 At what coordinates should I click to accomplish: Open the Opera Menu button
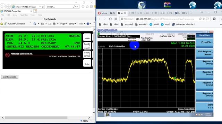click(103, 13)
